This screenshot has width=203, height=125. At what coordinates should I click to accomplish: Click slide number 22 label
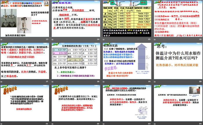point(98,124)
